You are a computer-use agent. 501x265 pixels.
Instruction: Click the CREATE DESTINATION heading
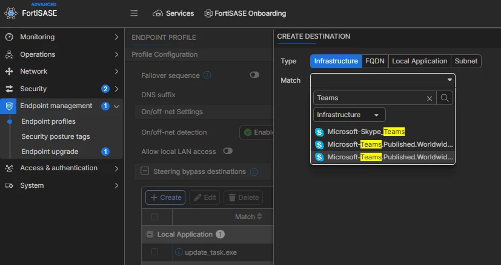pyautogui.click(x=313, y=36)
